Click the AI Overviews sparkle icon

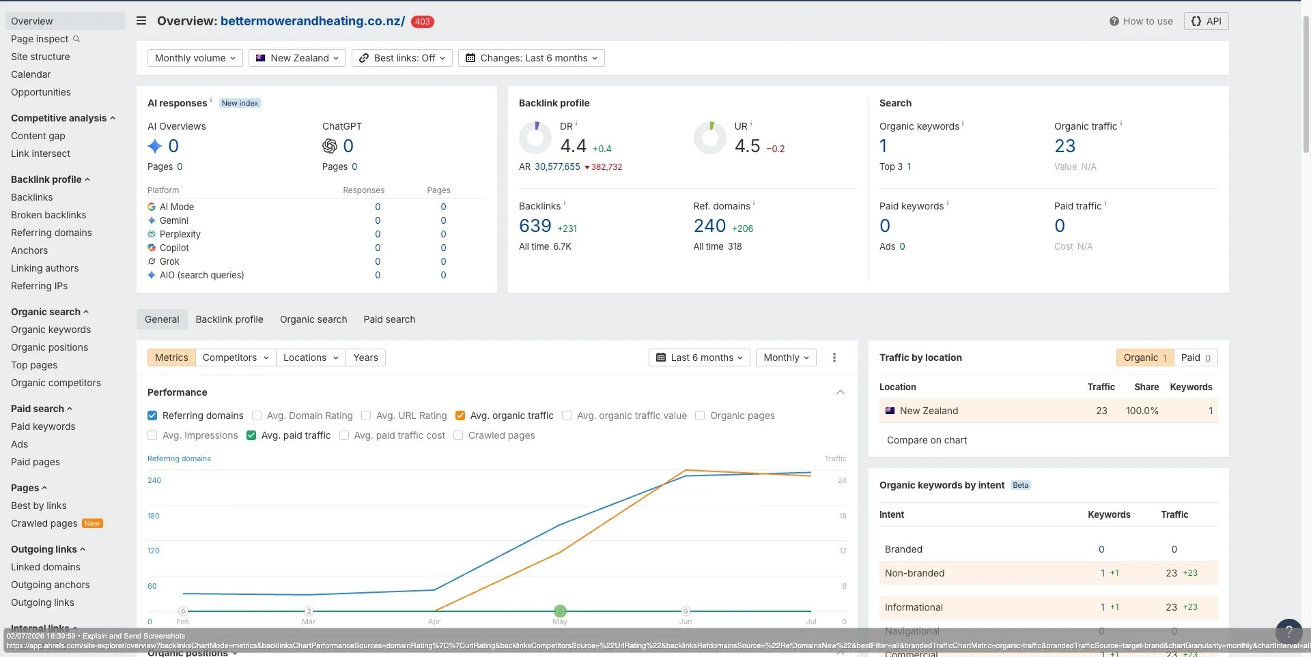(x=155, y=146)
